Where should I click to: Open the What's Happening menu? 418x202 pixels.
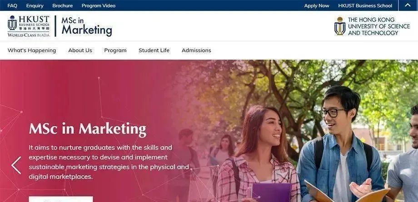pos(32,50)
